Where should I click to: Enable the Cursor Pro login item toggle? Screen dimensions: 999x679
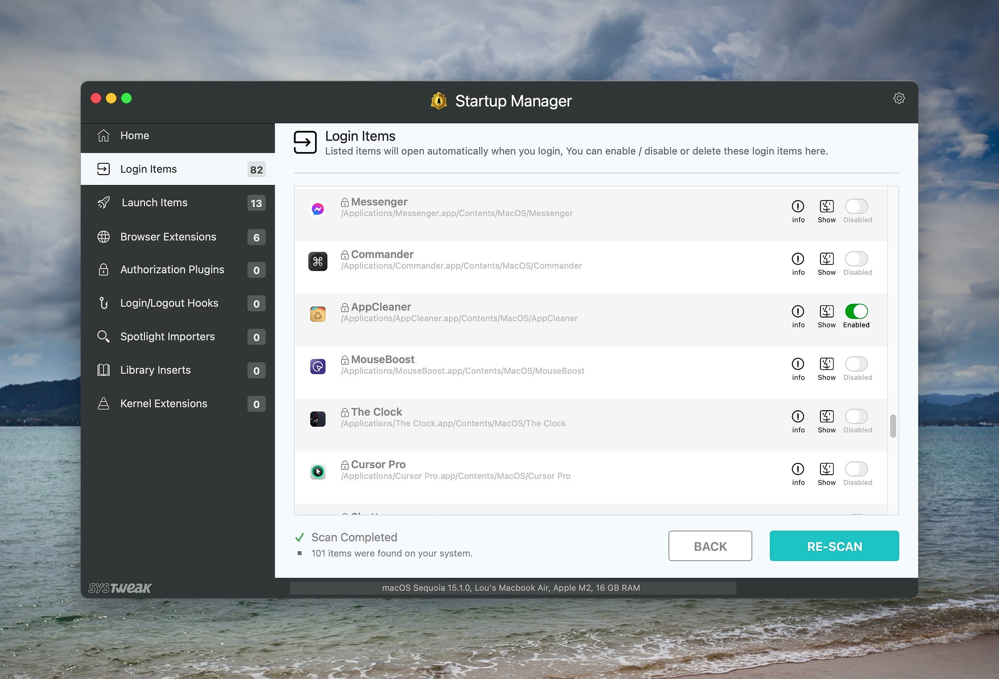point(856,469)
